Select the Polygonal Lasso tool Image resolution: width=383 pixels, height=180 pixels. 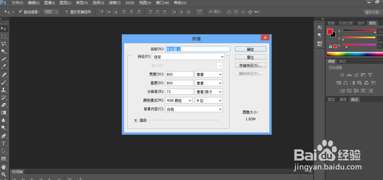pos(4,44)
